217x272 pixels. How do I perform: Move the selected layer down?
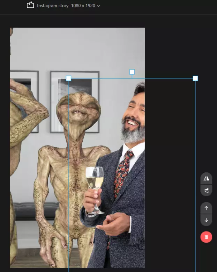tap(206, 220)
